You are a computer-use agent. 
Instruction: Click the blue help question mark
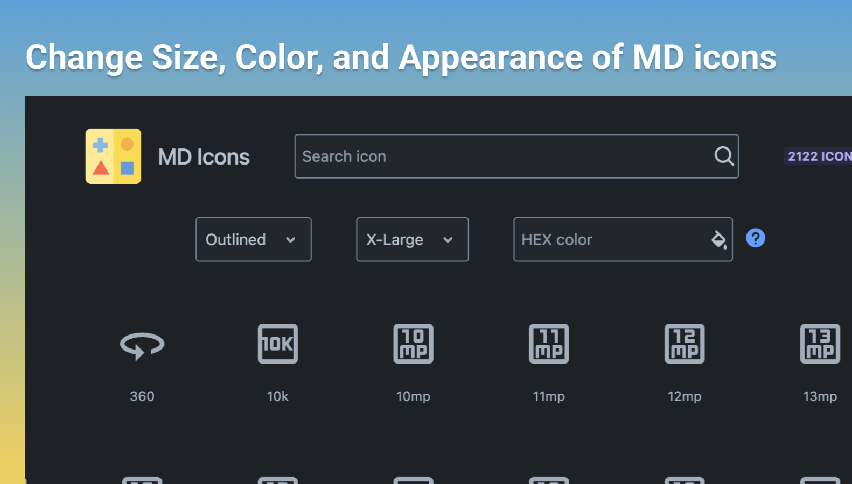tap(755, 238)
